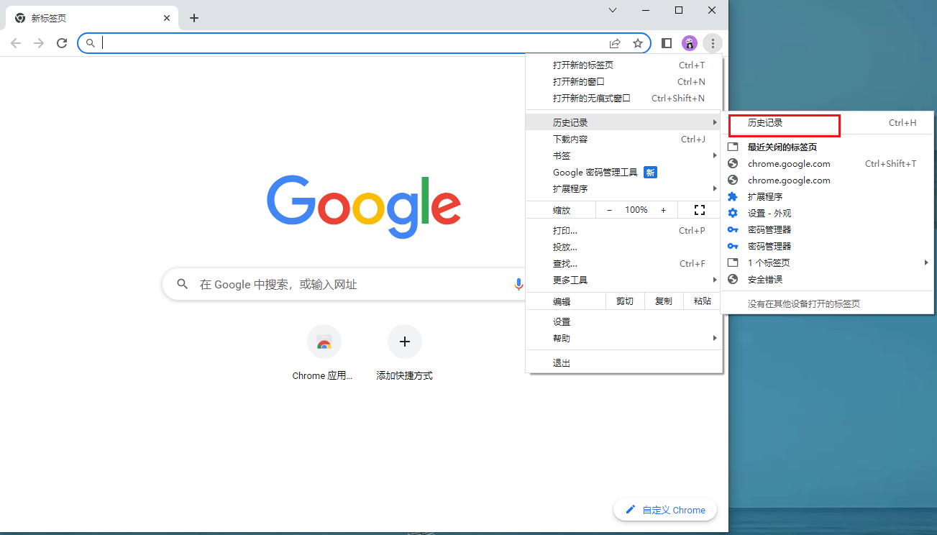Open 设置 - 外观 history entry
The height and width of the screenshot is (535, 937).
pyautogui.click(x=827, y=213)
